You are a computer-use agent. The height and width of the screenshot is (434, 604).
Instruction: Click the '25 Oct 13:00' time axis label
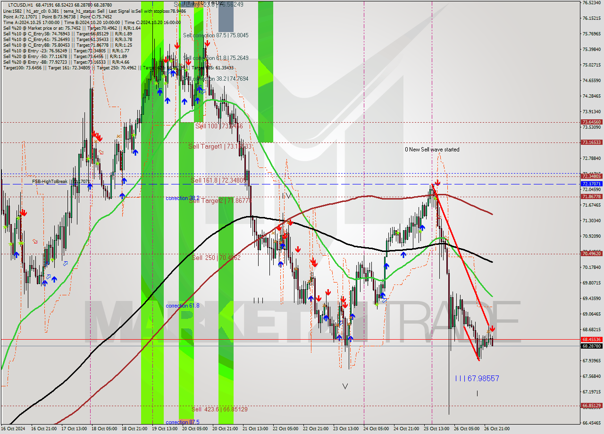tap(436, 429)
